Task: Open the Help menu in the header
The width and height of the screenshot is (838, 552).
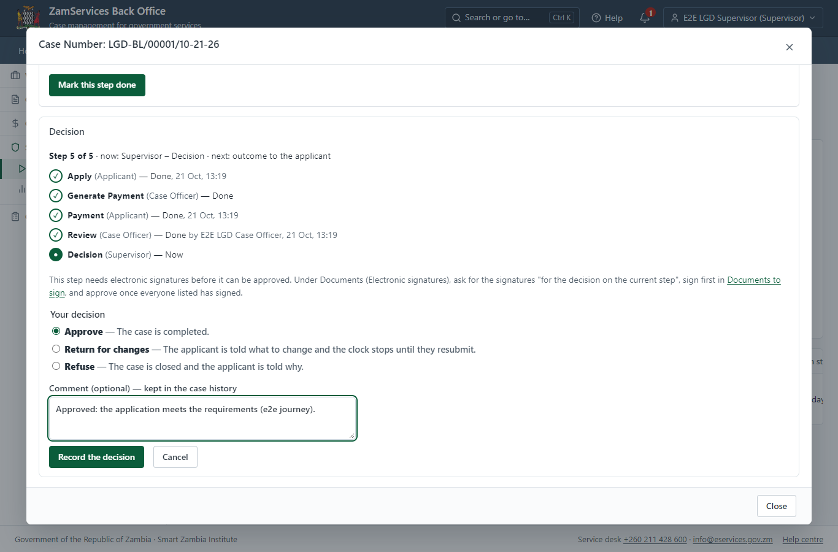Action: 607,18
